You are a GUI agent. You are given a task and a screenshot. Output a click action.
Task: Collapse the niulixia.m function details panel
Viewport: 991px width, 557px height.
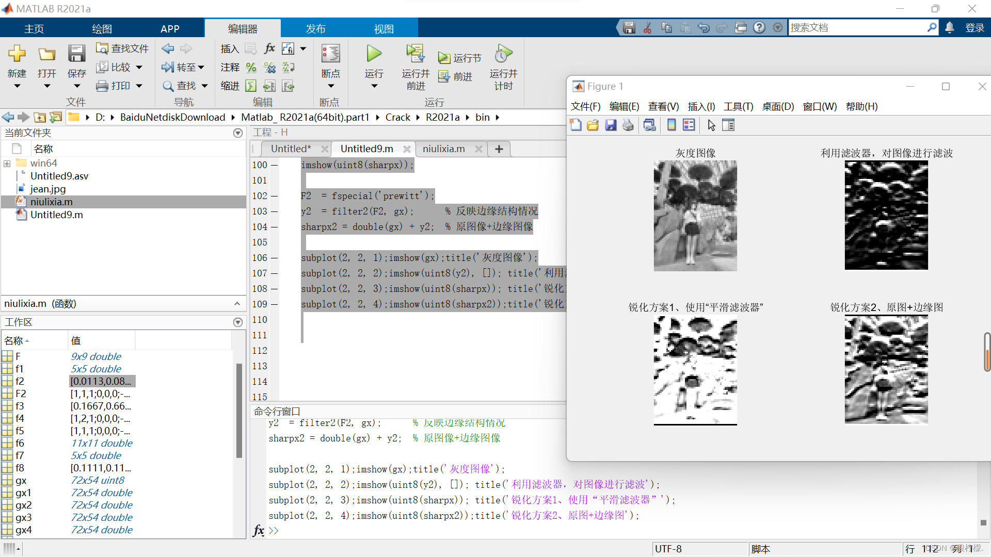pos(237,304)
